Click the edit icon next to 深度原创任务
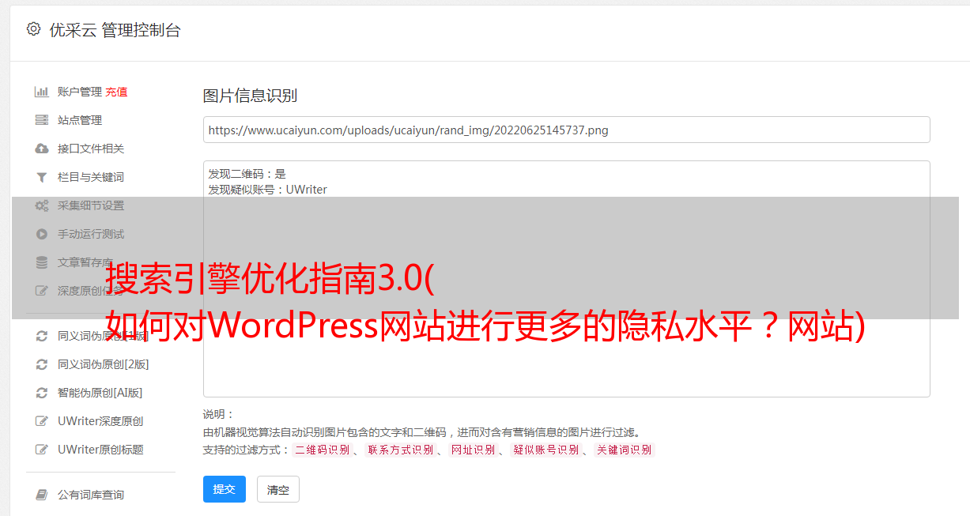Screen dimensions: 970x516 pyautogui.click(x=42, y=291)
